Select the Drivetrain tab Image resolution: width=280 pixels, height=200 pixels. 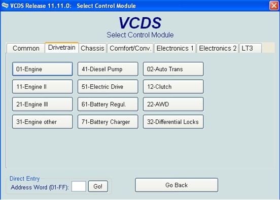pyautogui.click(x=62, y=48)
